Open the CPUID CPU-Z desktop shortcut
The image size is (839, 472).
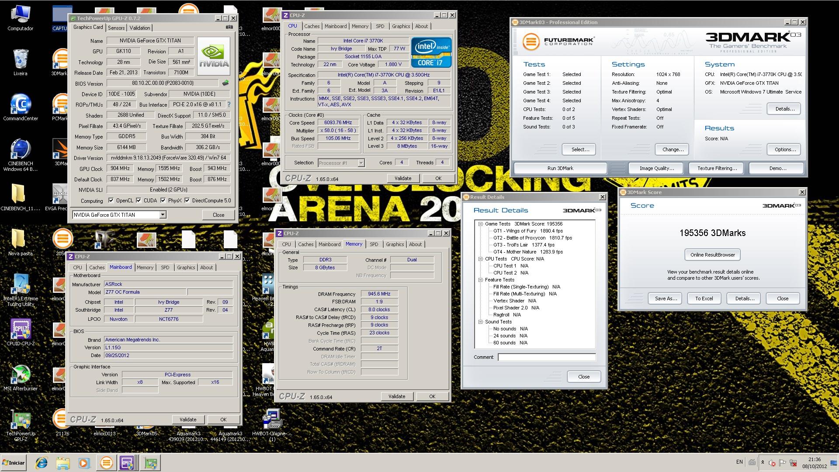(20, 332)
